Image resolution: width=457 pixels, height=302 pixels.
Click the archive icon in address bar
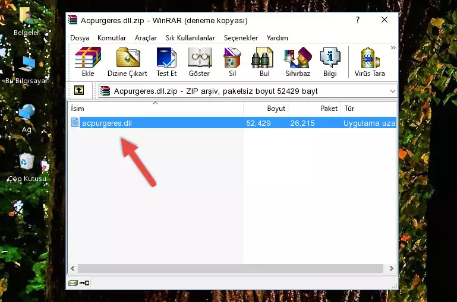[x=105, y=91]
